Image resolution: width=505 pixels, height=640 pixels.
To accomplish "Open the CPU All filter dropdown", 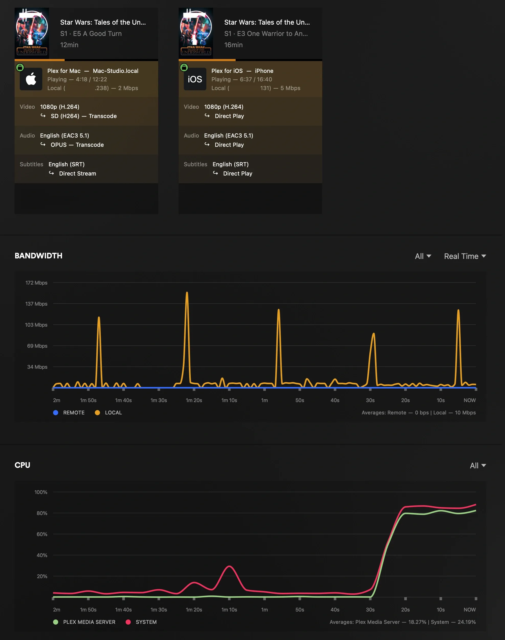I will (478, 465).
